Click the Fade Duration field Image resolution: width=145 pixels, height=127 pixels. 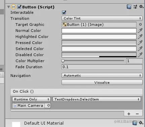point(102,67)
